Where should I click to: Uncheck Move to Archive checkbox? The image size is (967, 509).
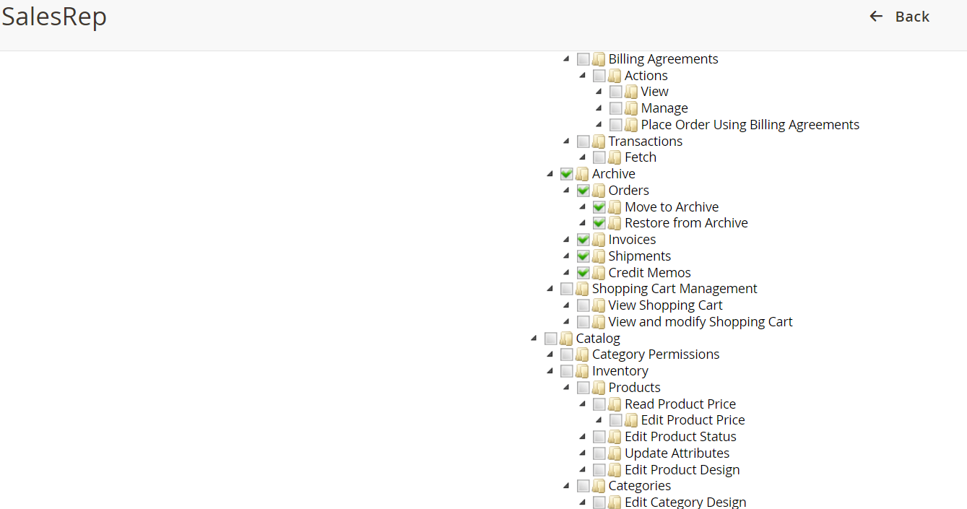click(x=599, y=207)
